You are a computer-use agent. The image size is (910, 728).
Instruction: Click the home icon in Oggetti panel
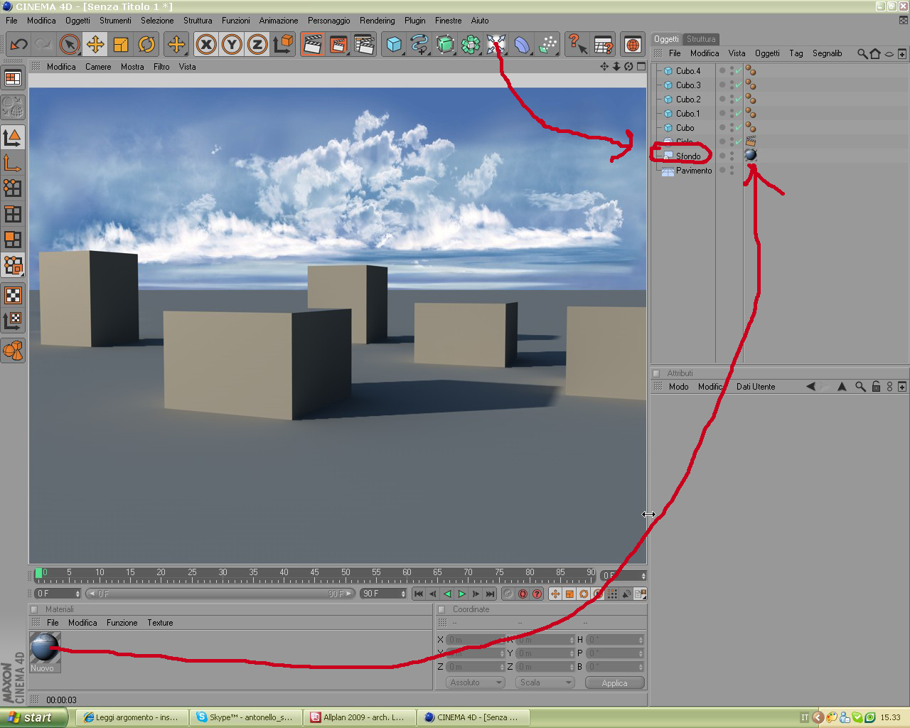click(875, 53)
